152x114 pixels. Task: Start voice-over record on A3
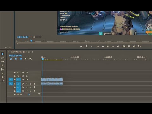[x=34, y=91]
